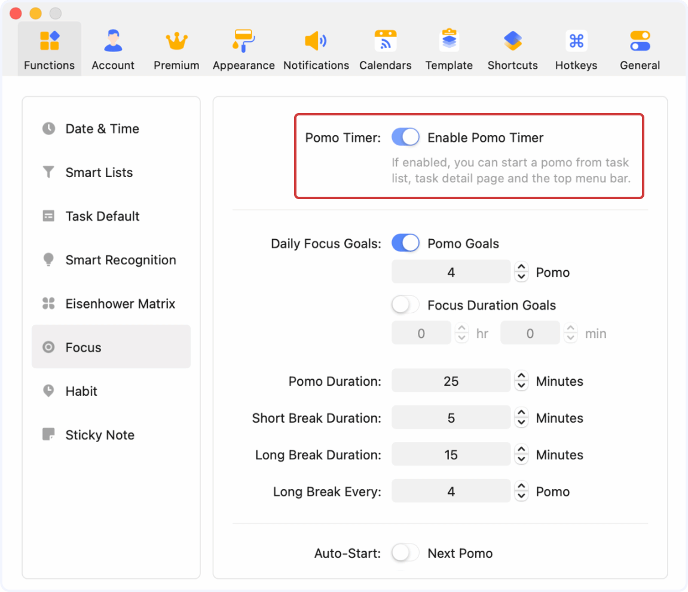This screenshot has width=688, height=592.
Task: Disable the Enable Pomo Timer toggle
Action: (406, 137)
